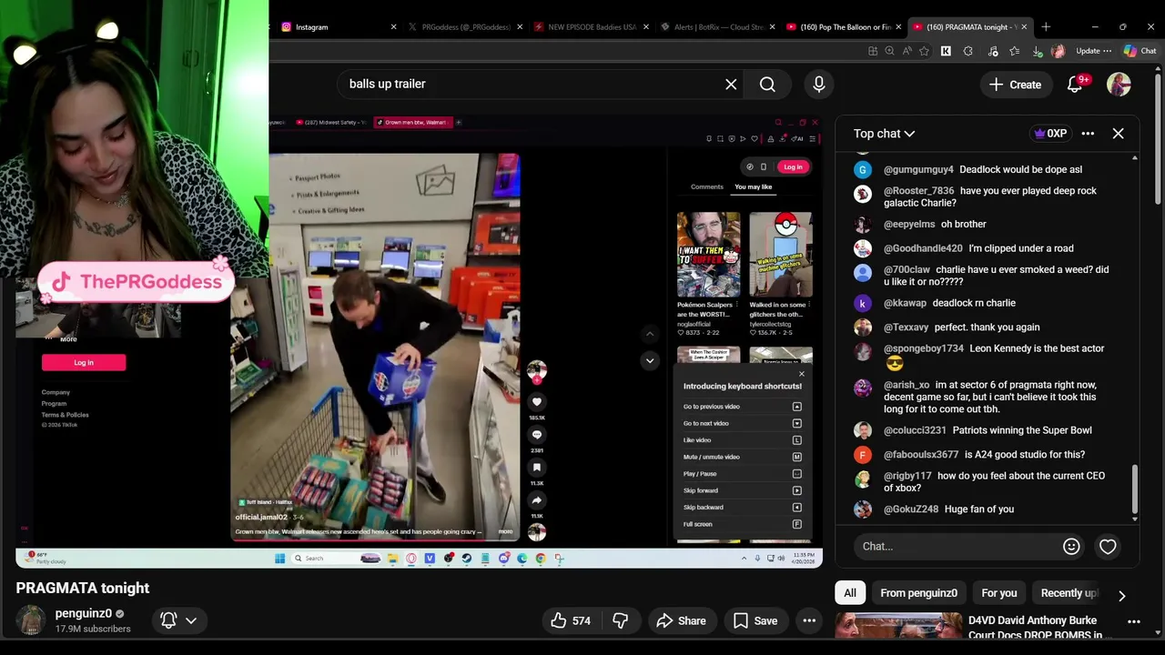Select the For you chip
Screen dimensions: 1165x655
tap(999, 593)
